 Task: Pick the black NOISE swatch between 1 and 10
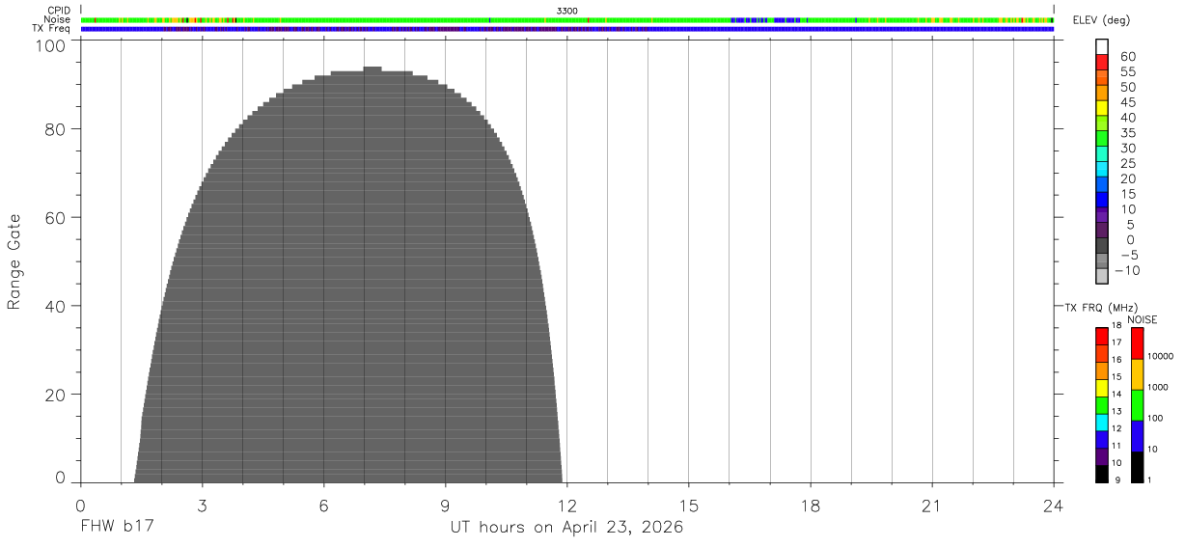(1137, 467)
